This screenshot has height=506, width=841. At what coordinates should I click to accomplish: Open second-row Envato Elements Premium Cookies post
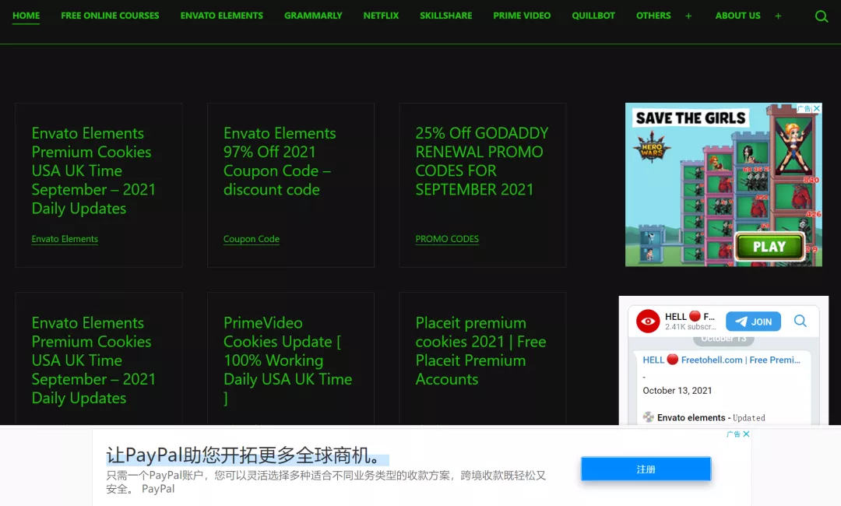[x=93, y=360]
